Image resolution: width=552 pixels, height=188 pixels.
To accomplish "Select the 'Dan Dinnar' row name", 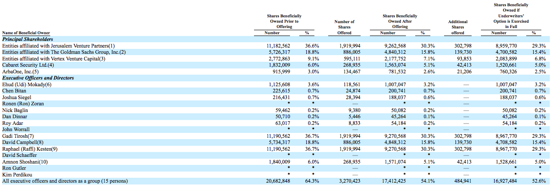I will (15, 116).
